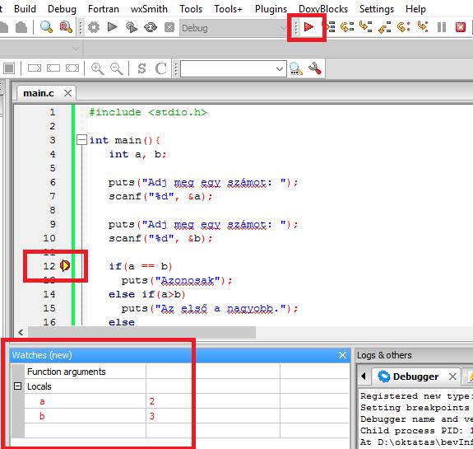
Task: Open the Debug build target dropdown
Action: [233, 28]
